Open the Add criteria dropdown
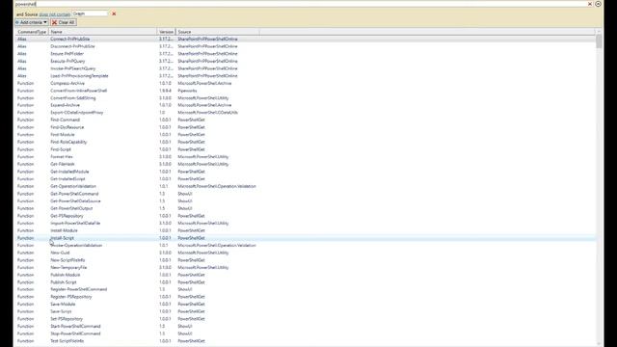Image resolution: width=617 pixels, height=347 pixels. point(31,22)
